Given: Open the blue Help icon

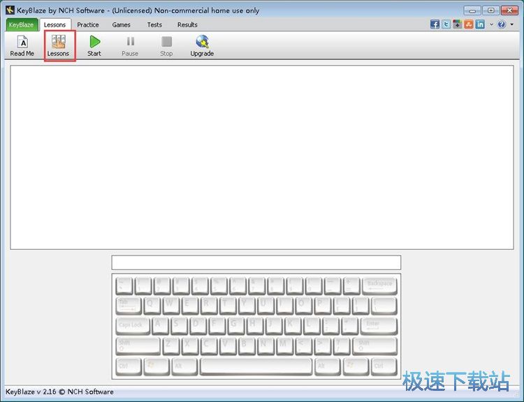Looking at the screenshot, I should click(501, 24).
